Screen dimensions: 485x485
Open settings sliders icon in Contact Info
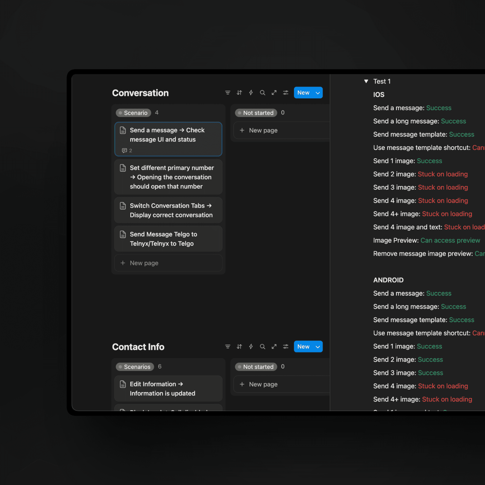pos(286,347)
